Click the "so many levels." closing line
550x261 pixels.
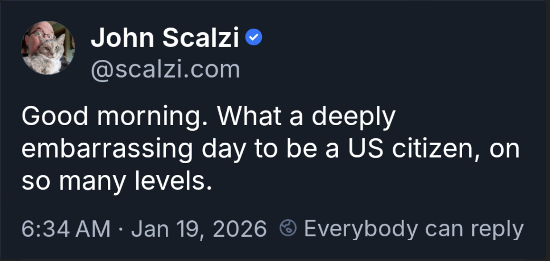tap(115, 182)
